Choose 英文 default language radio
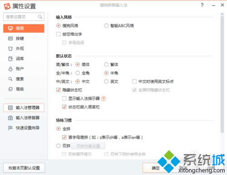This screenshot has width=227, height=175. (x=106, y=81)
